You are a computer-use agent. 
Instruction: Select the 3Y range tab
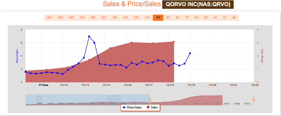coord(225,18)
